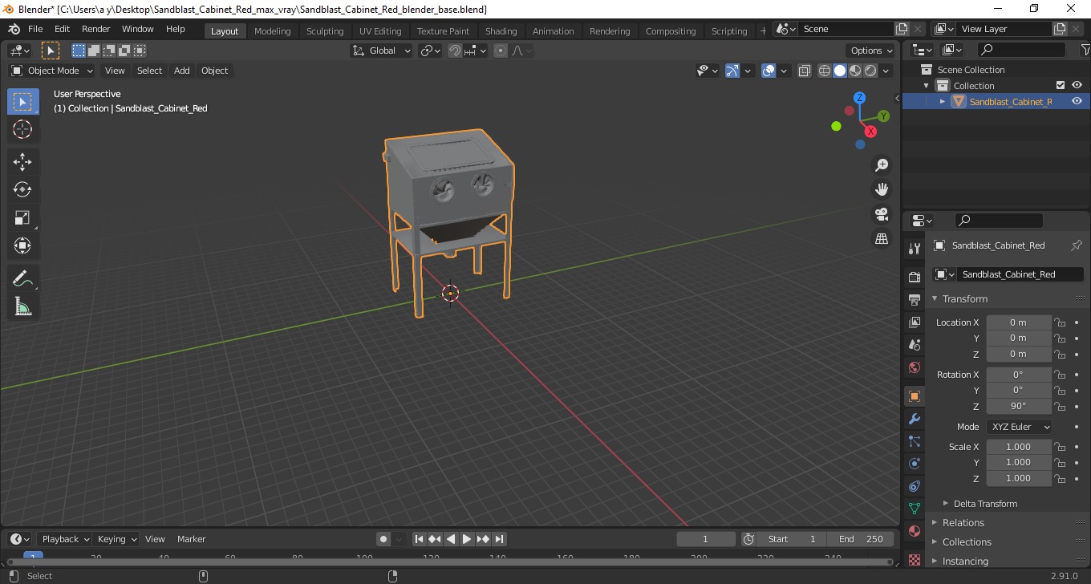
Task: Click the End frame 250 field
Action: tap(862, 539)
